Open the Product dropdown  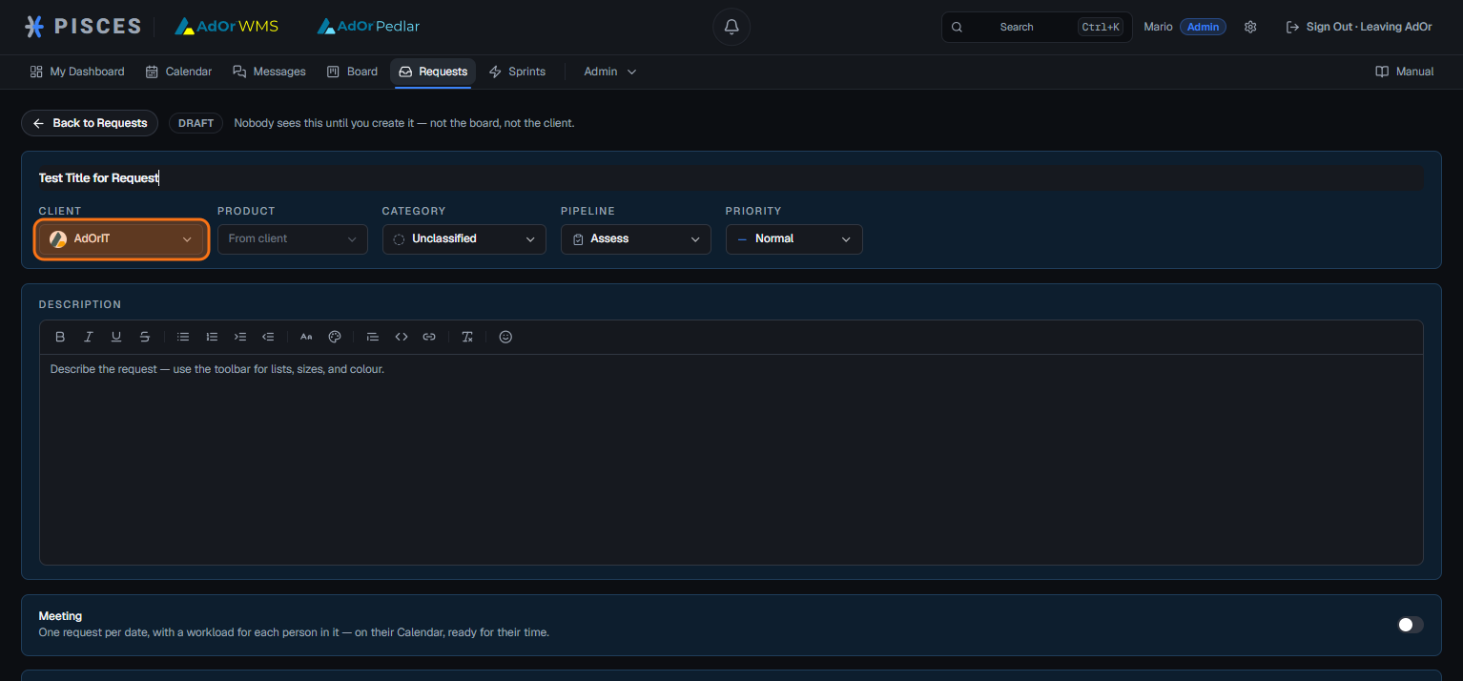(x=293, y=239)
